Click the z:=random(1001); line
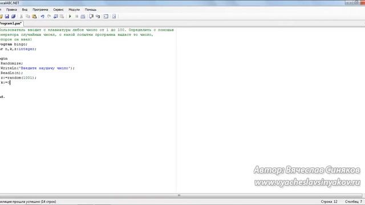Viewport: 365px width, 205px height. [18, 77]
